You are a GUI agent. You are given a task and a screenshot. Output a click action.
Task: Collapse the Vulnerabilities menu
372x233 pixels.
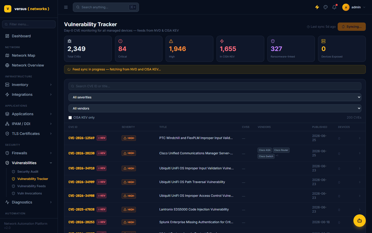pos(29,163)
